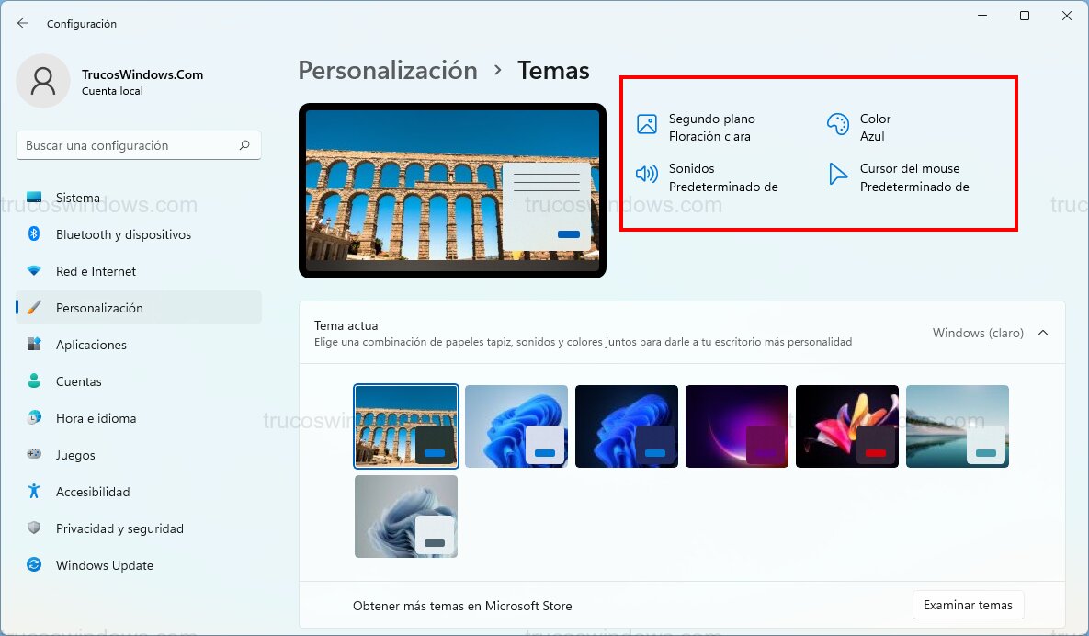Click the Personalización breadcrumb link
The width and height of the screenshot is (1089, 636).
pos(388,70)
